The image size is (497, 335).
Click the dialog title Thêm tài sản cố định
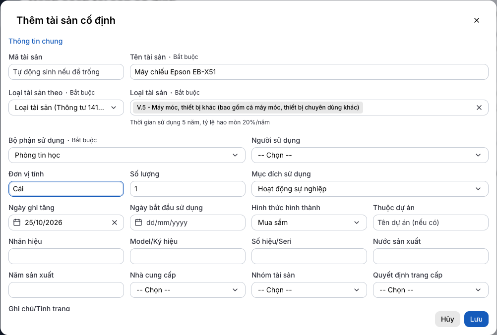[x=66, y=20]
